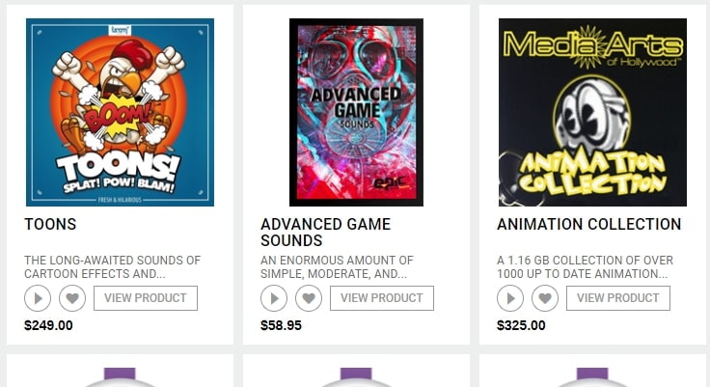Click View Product button for Toons

tap(145, 298)
